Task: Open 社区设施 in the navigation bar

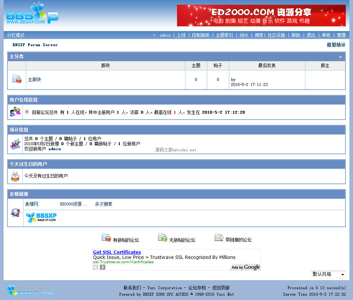Action: tap(276, 35)
